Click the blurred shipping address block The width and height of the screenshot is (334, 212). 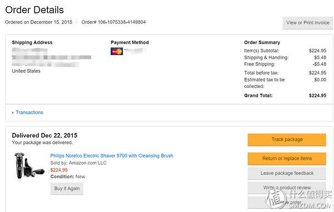pos(51,57)
